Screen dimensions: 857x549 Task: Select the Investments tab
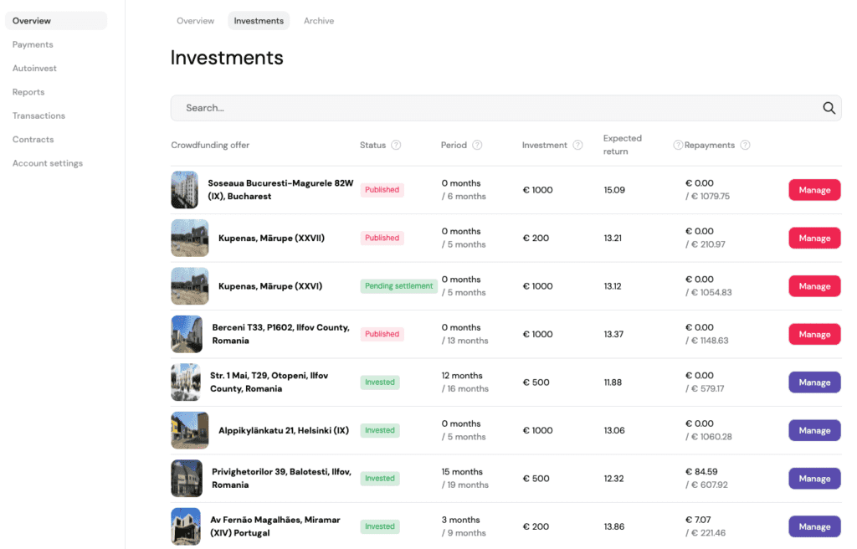click(x=259, y=21)
